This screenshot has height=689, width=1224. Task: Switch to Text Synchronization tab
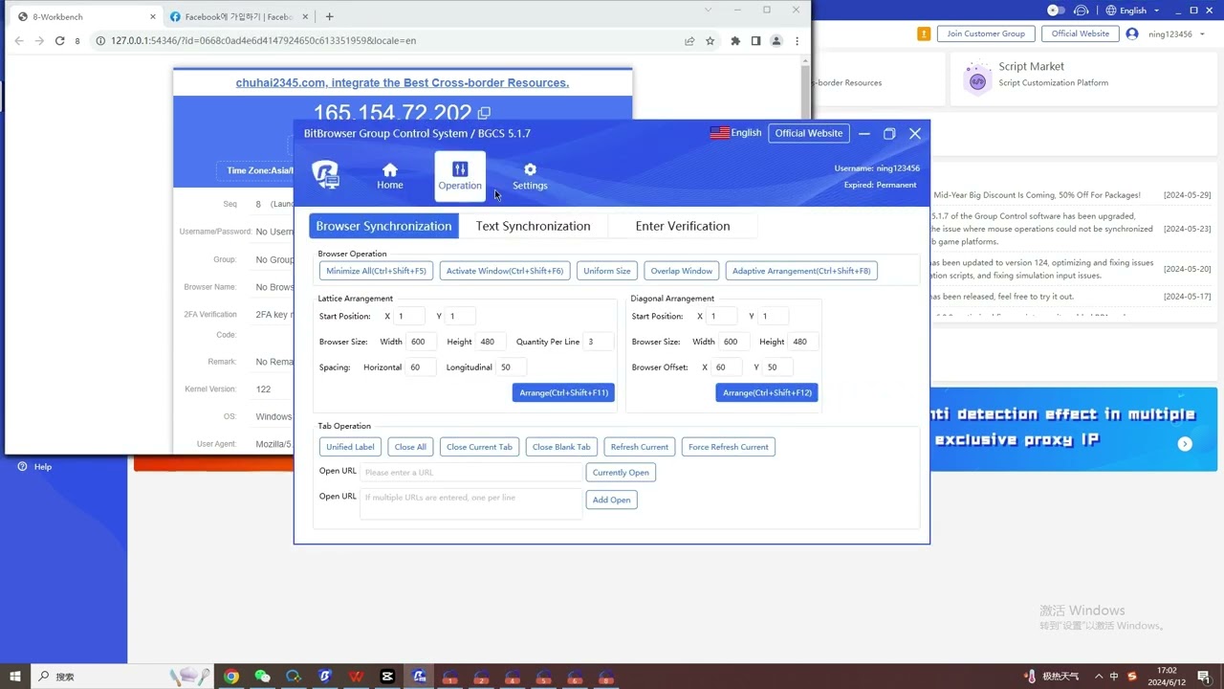point(533,226)
